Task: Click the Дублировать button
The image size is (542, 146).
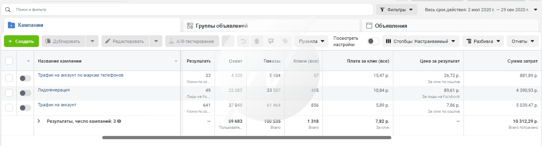Action: pyautogui.click(x=64, y=41)
